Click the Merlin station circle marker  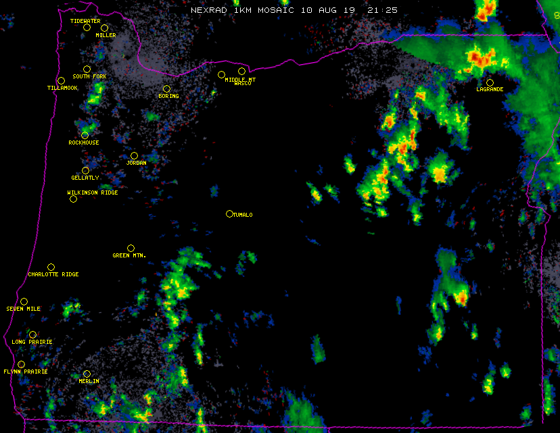[87, 374]
